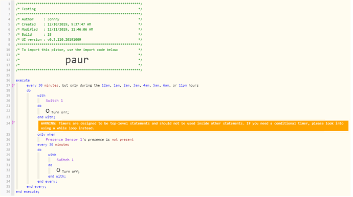Click the 'do' keyword on line 31
Screen dimensions: 353x197
point(50,165)
